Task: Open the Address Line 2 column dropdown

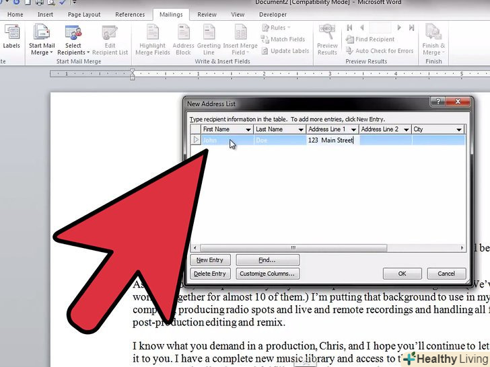Action: pos(407,130)
